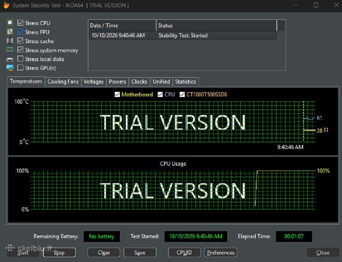This screenshot has height=262, width=342.
Task: Open Preferences
Action: [221, 252]
